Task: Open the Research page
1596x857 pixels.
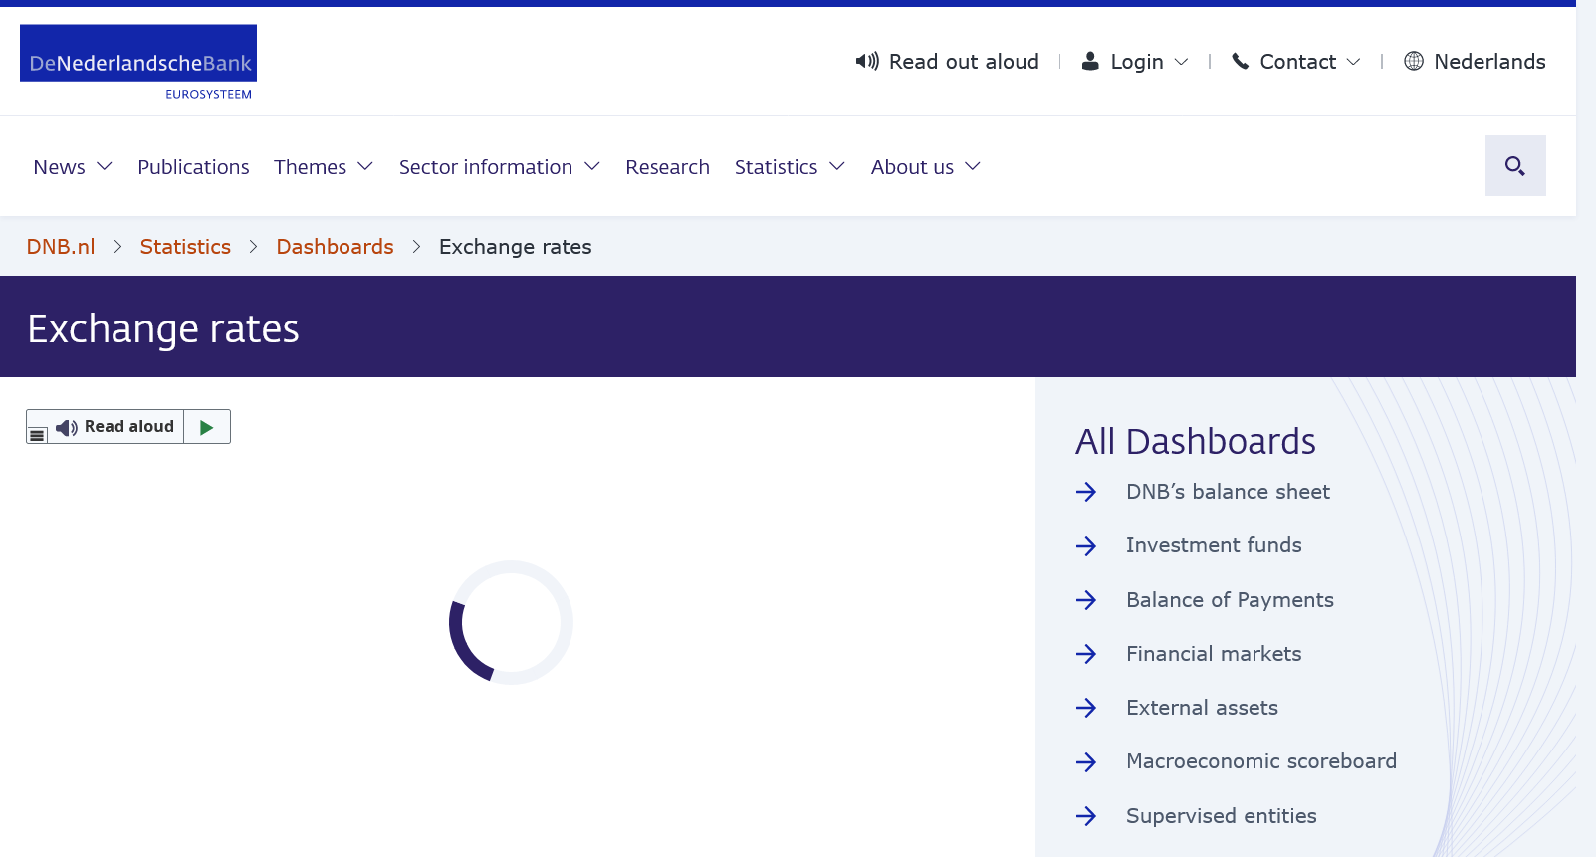Action: (667, 167)
